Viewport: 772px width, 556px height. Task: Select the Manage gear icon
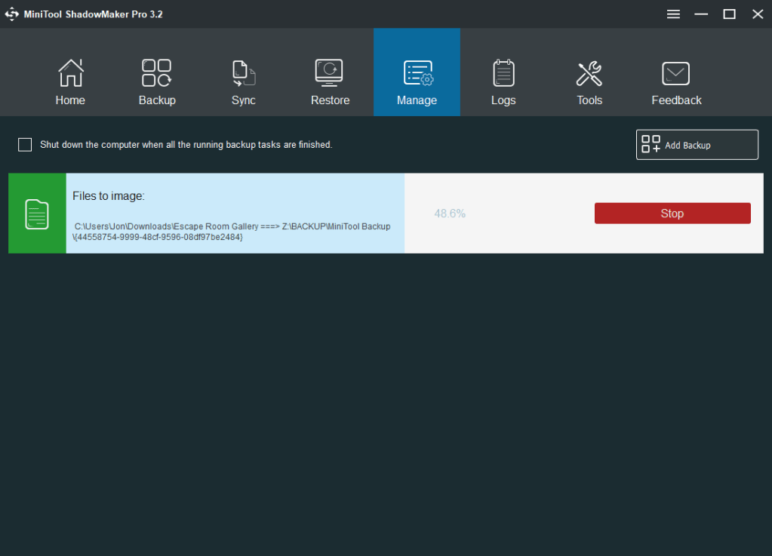pos(417,73)
